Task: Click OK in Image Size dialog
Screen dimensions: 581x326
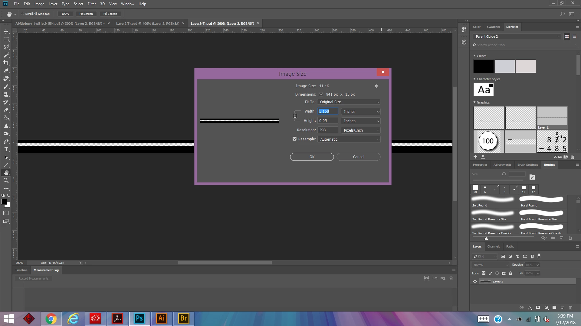Action: pos(312,157)
